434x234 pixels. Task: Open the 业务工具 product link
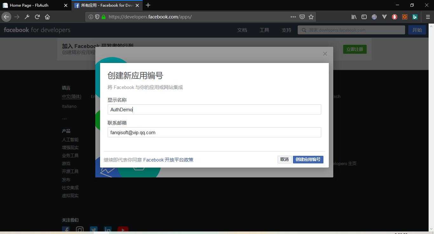(x=70, y=155)
